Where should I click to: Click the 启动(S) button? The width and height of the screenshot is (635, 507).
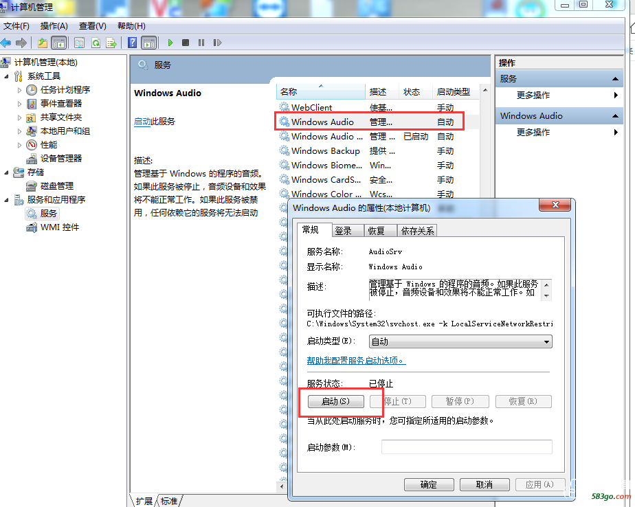(x=336, y=401)
